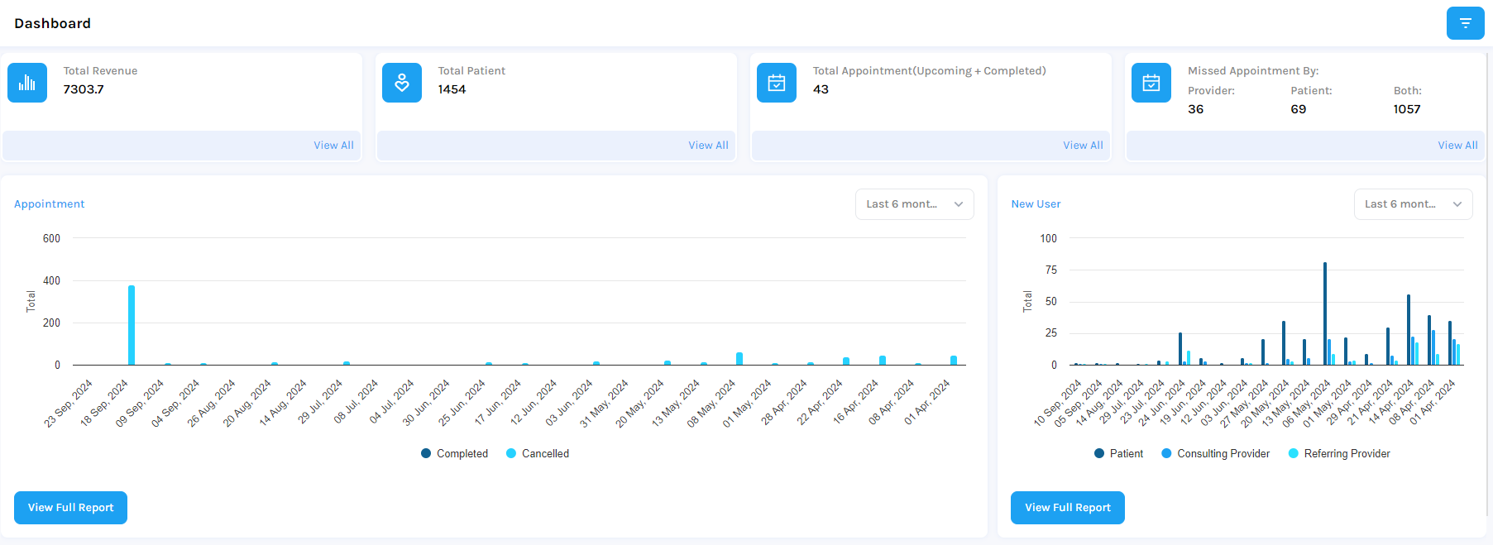Click the 01 Apr, 2024 label in Appointment chart
1493x545 pixels.
point(927,403)
